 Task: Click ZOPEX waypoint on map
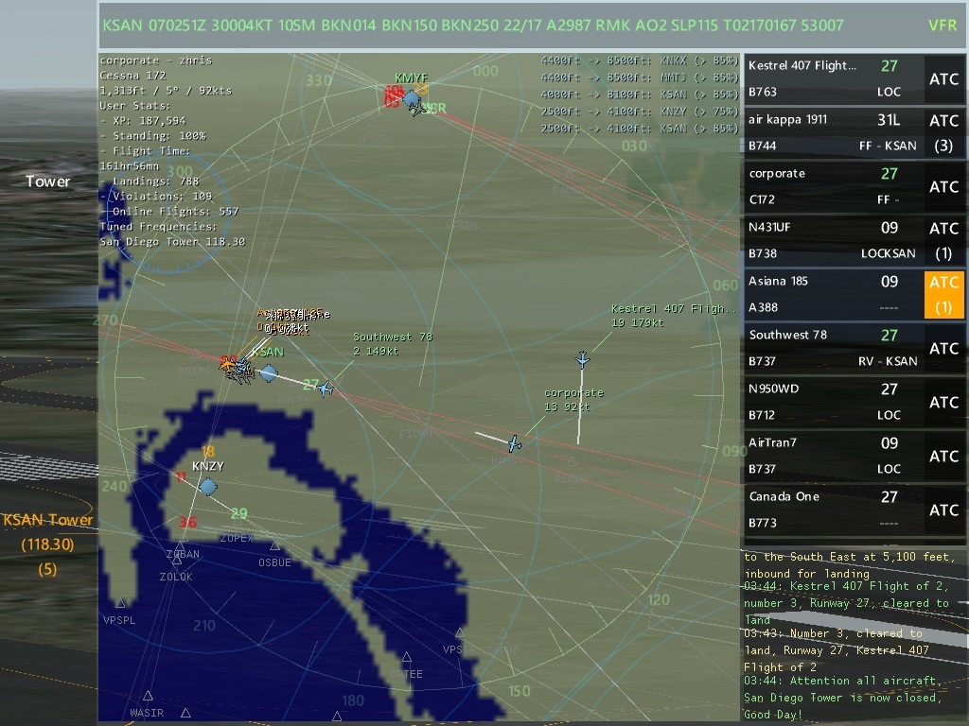237,538
